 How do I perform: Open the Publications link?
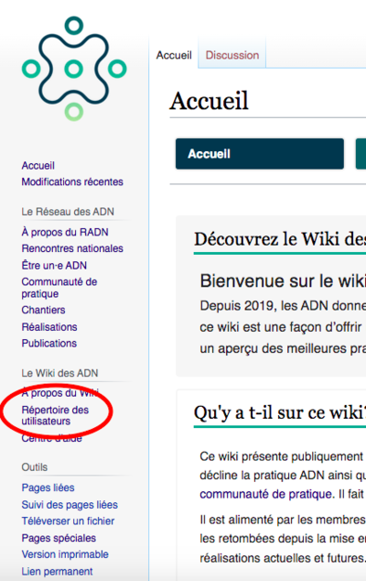pos(49,344)
